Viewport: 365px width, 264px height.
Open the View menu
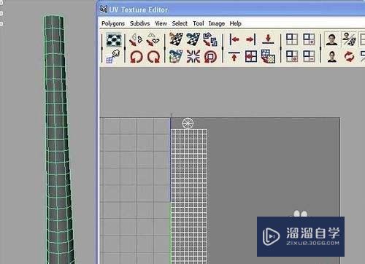click(x=161, y=23)
